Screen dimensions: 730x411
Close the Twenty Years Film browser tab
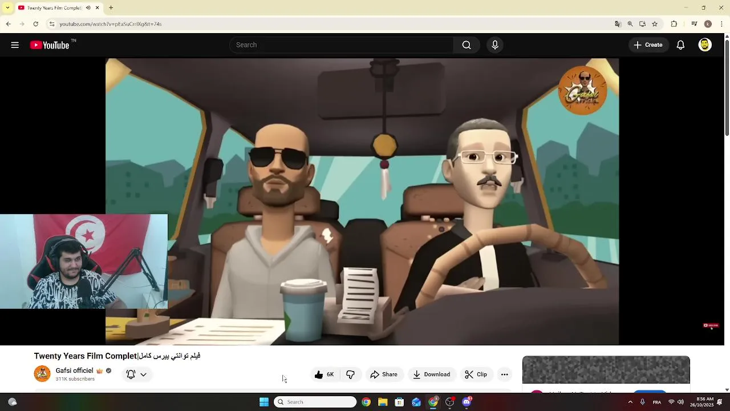[x=98, y=8]
